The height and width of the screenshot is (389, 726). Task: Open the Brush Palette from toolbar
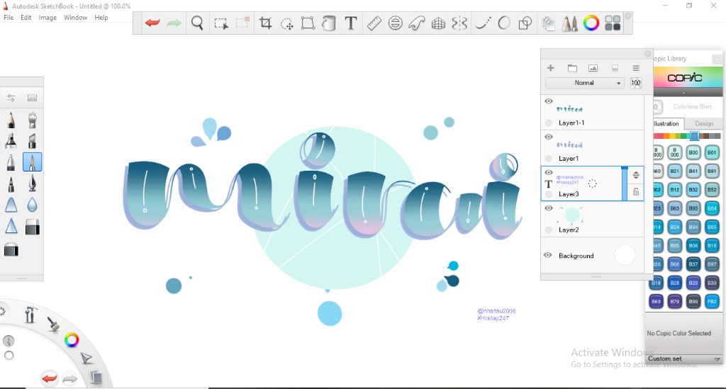pyautogui.click(x=570, y=23)
